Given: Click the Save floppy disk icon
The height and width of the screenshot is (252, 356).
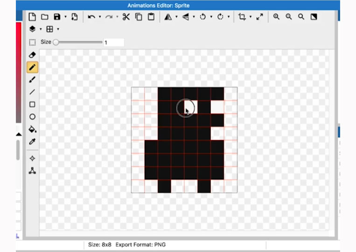Looking at the screenshot, I should point(57,17).
